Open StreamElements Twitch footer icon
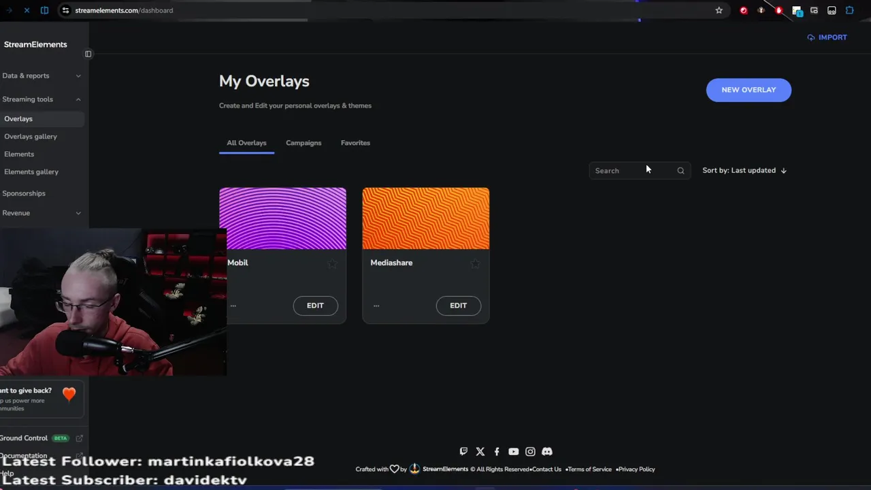Viewport: 871px width, 490px height. tap(463, 451)
